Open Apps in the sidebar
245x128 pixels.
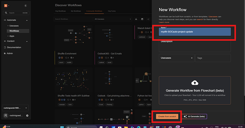(x=12, y=36)
